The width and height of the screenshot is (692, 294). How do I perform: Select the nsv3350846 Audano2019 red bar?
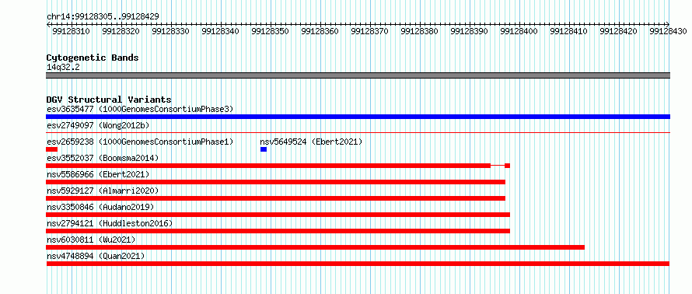click(x=278, y=215)
